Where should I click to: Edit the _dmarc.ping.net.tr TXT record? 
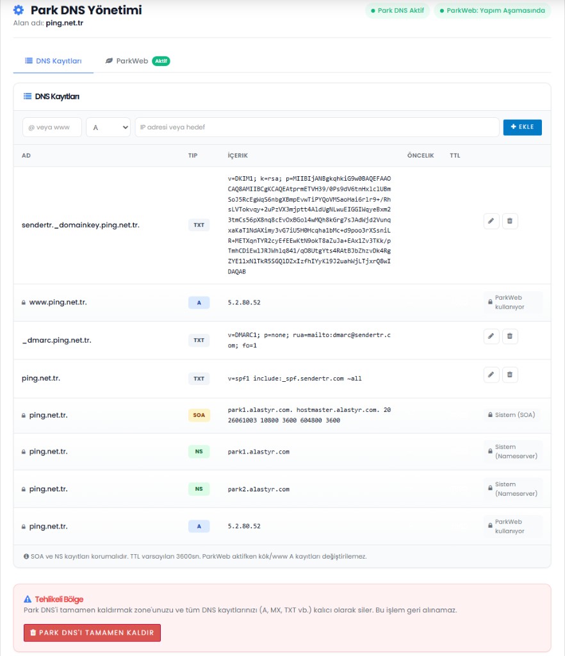coord(491,336)
